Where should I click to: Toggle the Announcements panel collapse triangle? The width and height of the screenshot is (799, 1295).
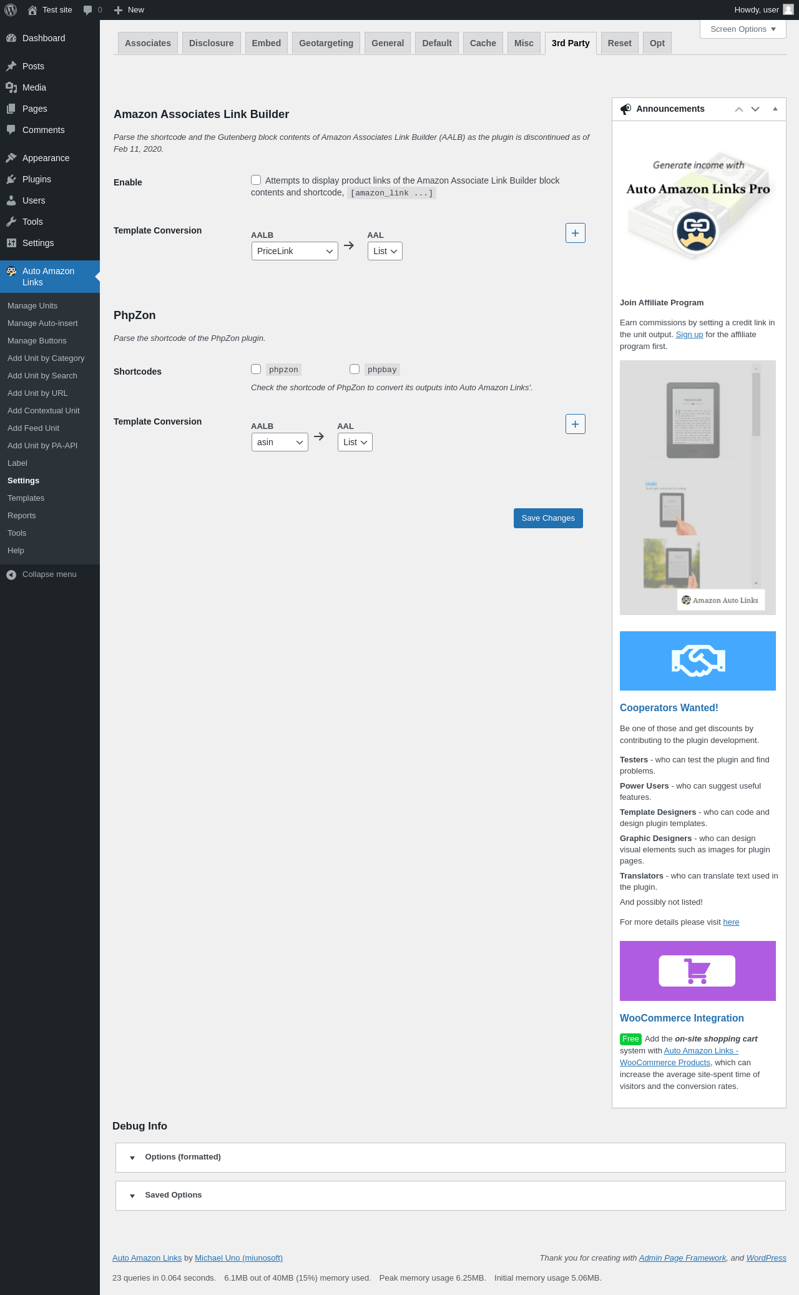tap(775, 109)
